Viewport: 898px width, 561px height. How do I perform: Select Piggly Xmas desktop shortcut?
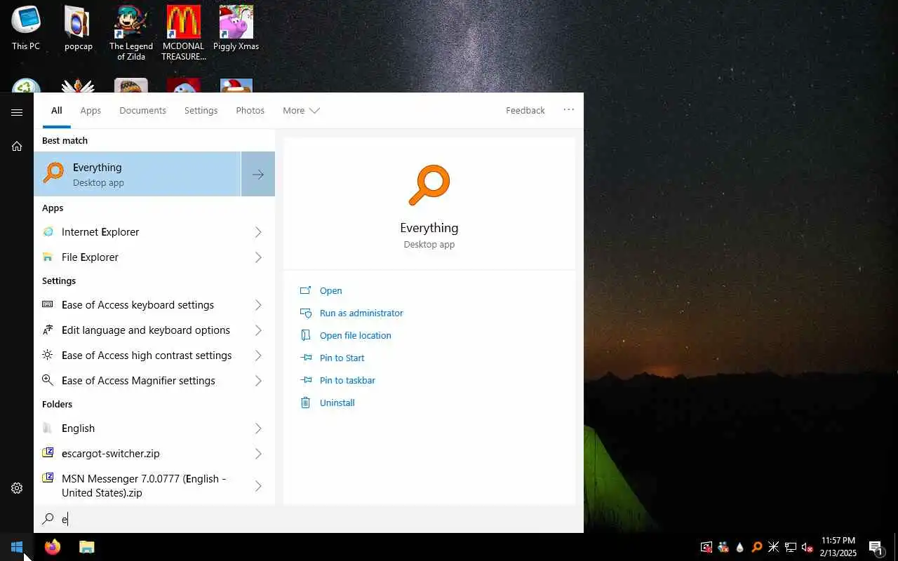point(236,29)
